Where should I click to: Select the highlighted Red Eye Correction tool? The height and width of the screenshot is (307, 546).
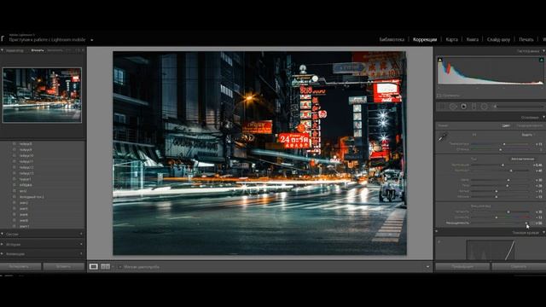[x=463, y=107]
